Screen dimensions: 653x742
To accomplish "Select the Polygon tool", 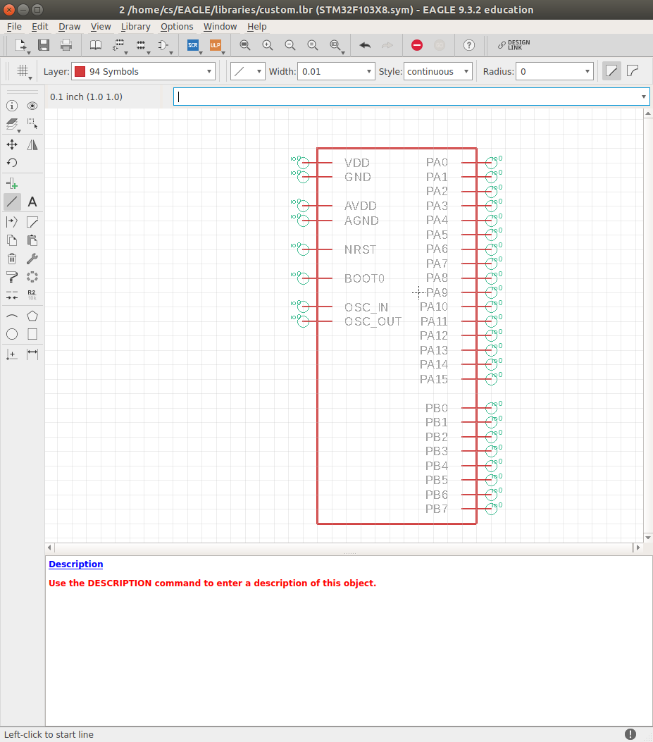I will pyautogui.click(x=32, y=316).
